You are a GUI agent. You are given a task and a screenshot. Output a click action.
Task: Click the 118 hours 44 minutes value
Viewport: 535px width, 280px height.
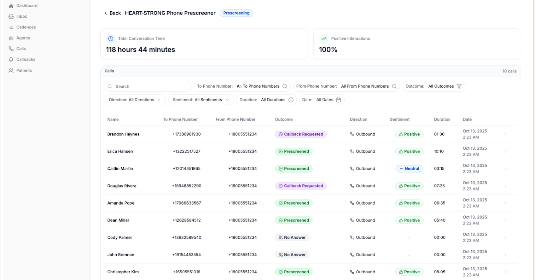[x=140, y=49]
